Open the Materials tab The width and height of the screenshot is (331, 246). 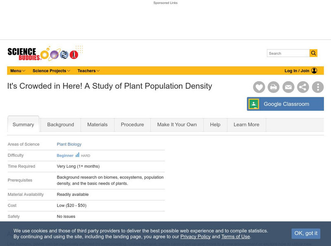(x=97, y=125)
